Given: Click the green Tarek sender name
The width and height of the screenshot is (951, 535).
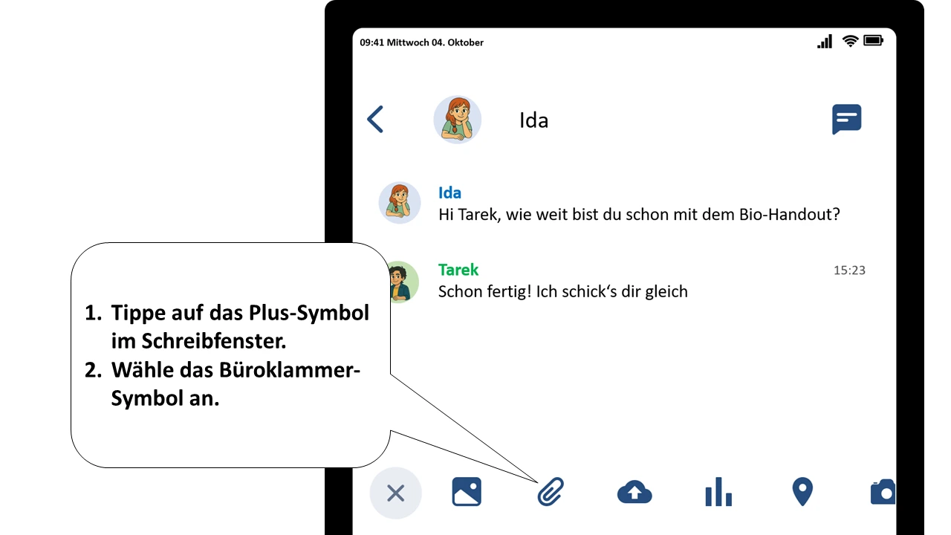Looking at the screenshot, I should pyautogui.click(x=458, y=270).
